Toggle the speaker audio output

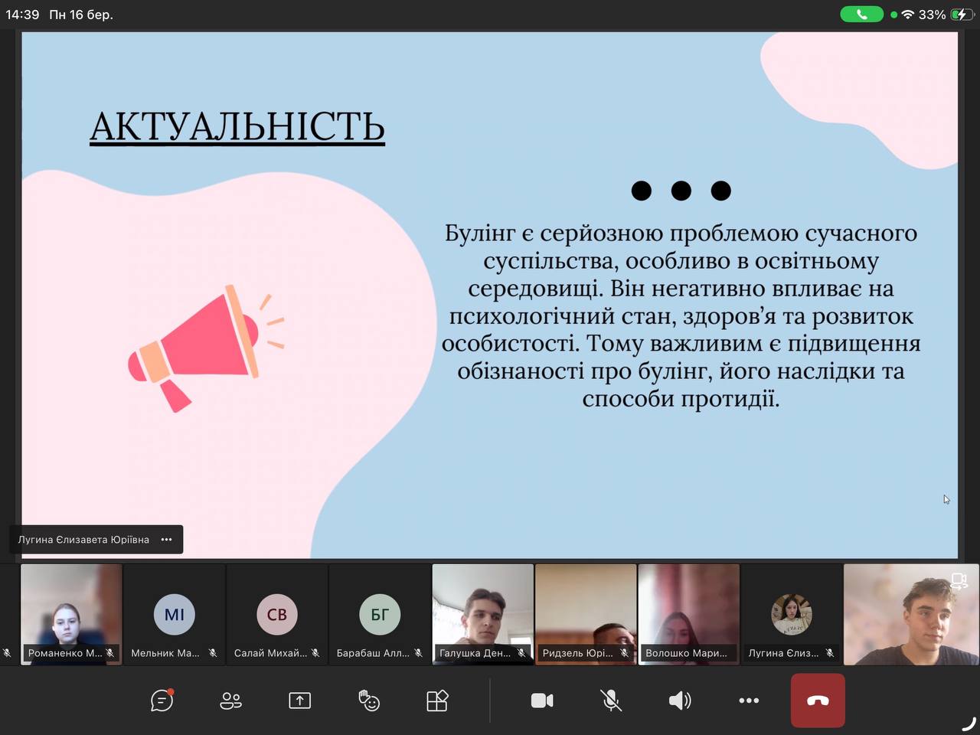[x=679, y=701]
